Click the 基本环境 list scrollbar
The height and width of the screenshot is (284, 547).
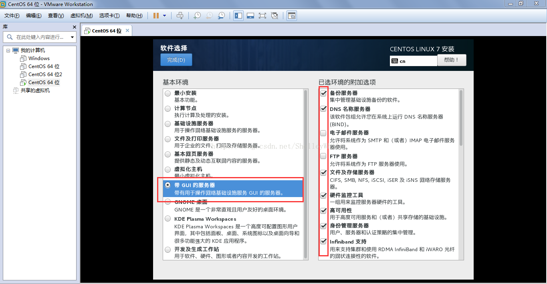[305, 174]
